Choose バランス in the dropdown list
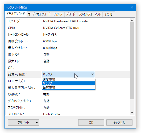 click(68, 83)
